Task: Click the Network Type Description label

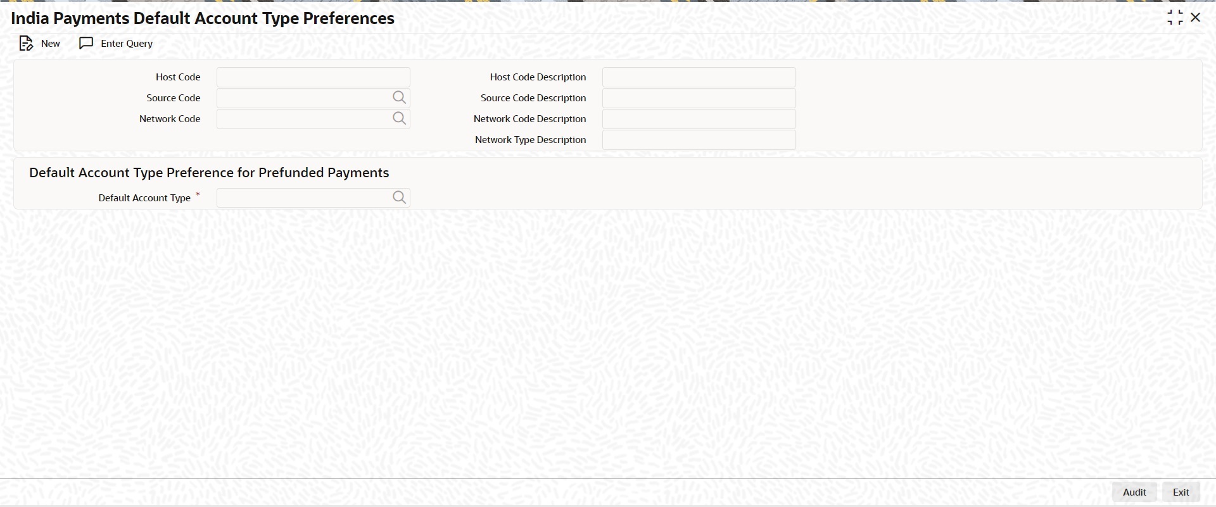Action: [531, 140]
